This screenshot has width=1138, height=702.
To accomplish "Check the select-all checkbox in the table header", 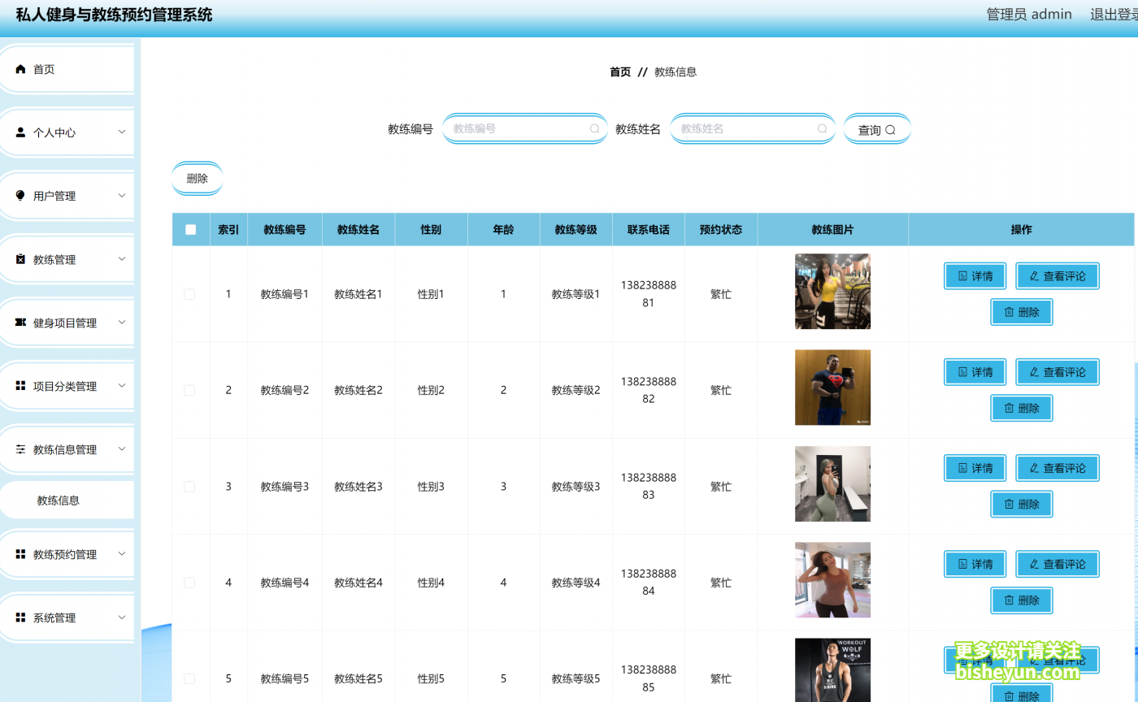I will 190,229.
